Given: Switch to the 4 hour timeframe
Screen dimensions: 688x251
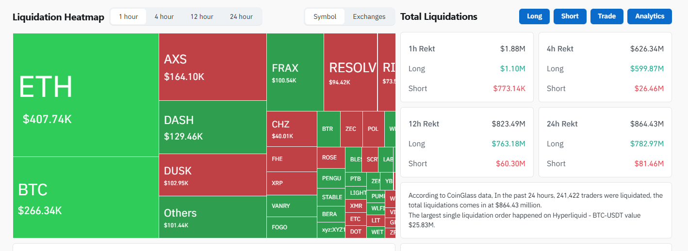Looking at the screenshot, I should tap(164, 16).
